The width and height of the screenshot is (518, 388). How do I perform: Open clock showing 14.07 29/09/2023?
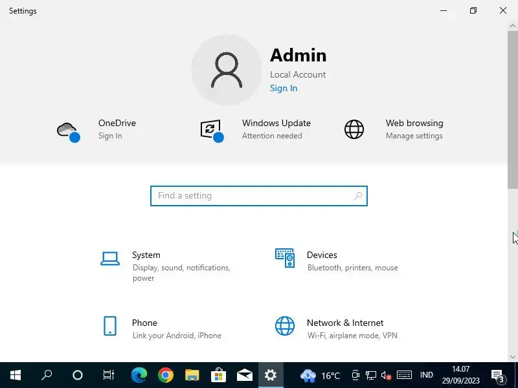461,375
